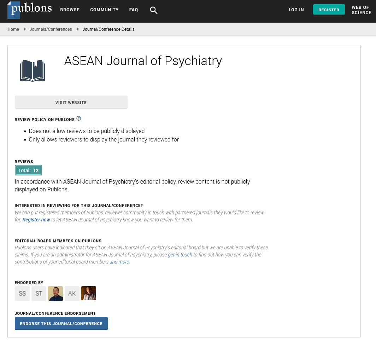Click the Register now link

click(36, 220)
